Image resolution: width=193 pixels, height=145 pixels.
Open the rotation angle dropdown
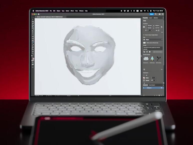click(151, 30)
